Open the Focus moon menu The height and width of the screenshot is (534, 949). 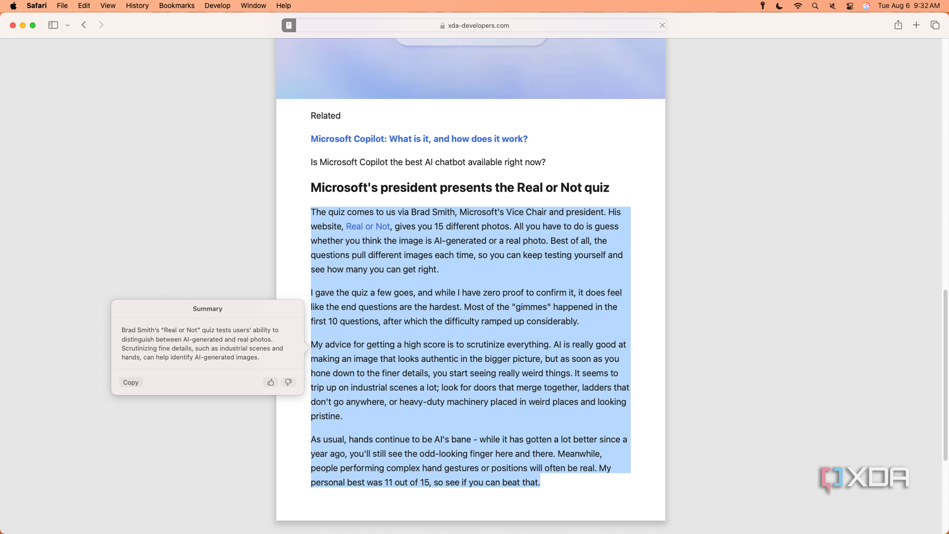coord(779,6)
